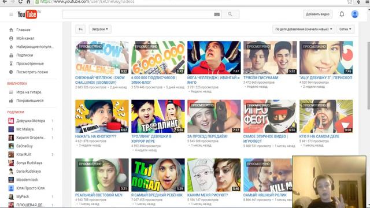Click the Подписки subscriptions icon
Viewport: 370px width, 208px height.
point(11,55)
